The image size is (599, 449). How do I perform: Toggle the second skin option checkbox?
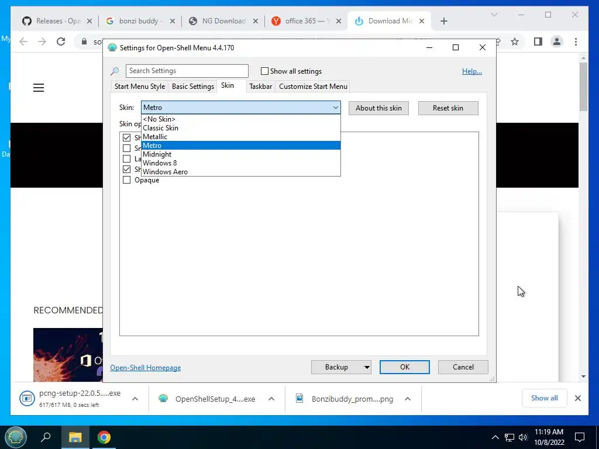pos(126,148)
